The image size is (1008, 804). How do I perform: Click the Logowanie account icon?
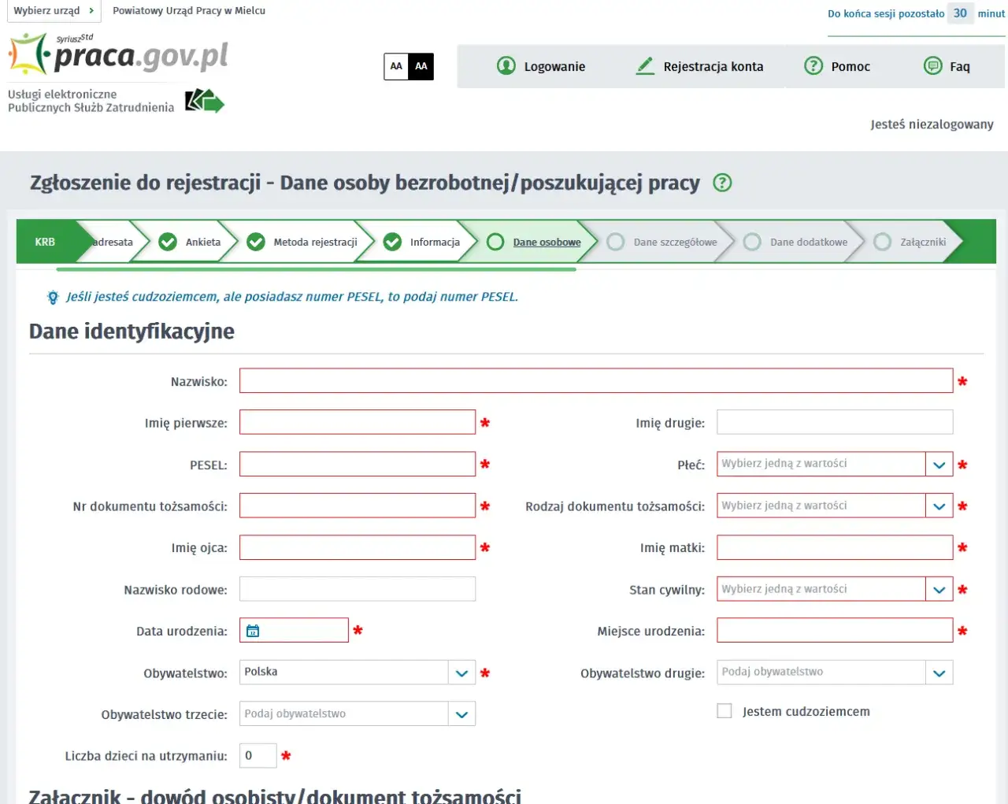click(506, 66)
